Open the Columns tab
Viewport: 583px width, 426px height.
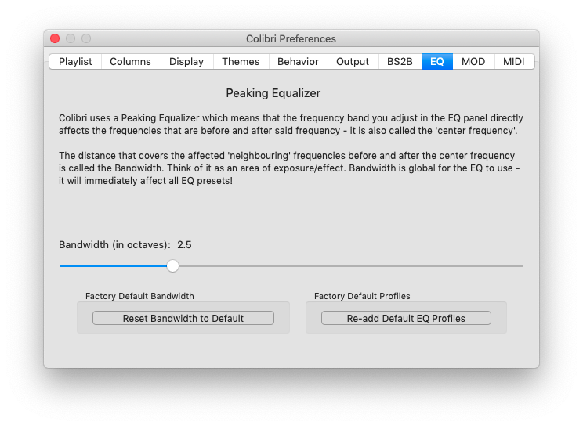[131, 61]
